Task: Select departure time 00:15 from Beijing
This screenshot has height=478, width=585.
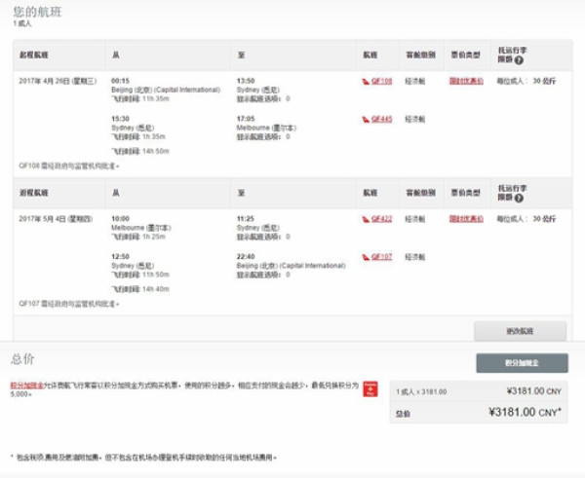Action: tap(120, 81)
